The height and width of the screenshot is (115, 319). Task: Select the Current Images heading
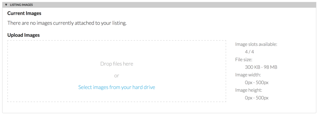[24, 13]
